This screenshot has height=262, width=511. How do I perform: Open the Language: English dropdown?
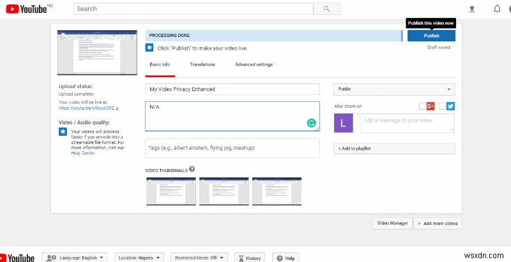75,258
